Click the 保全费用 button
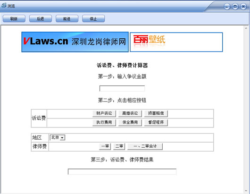The height and width of the screenshot is (194, 250). coord(130,123)
